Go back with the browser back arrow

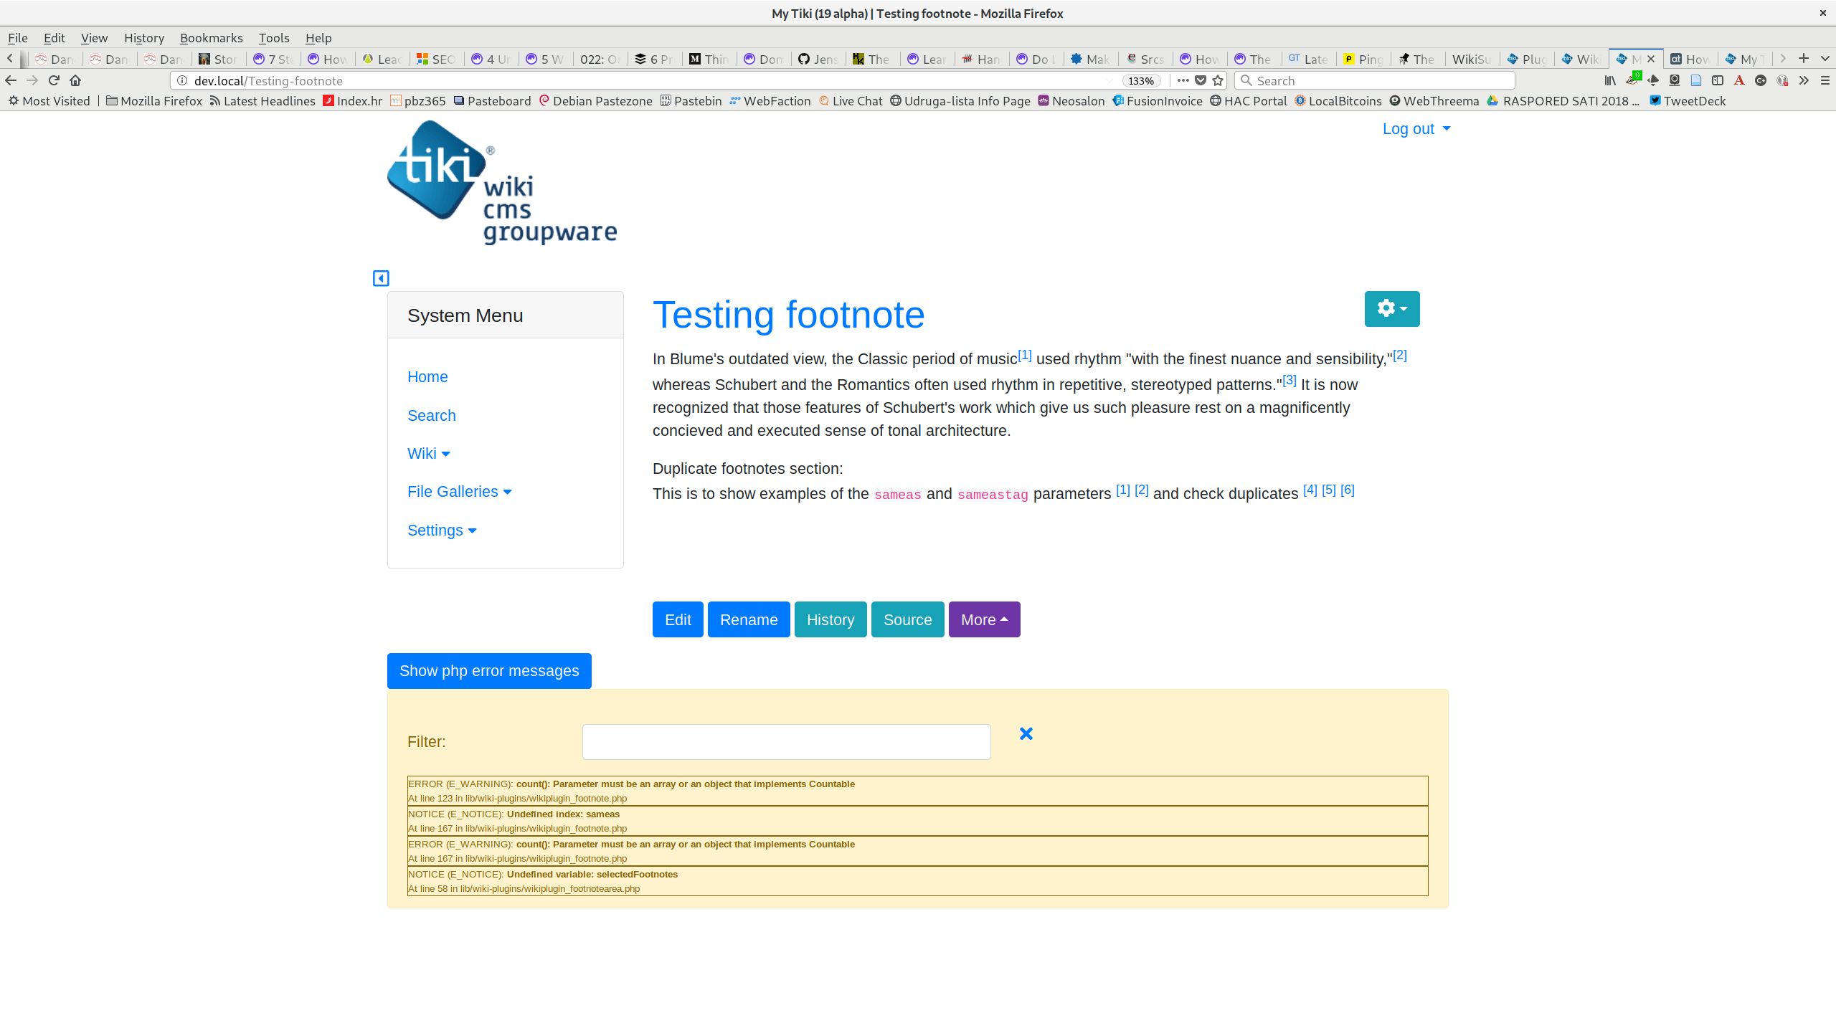[x=11, y=80]
